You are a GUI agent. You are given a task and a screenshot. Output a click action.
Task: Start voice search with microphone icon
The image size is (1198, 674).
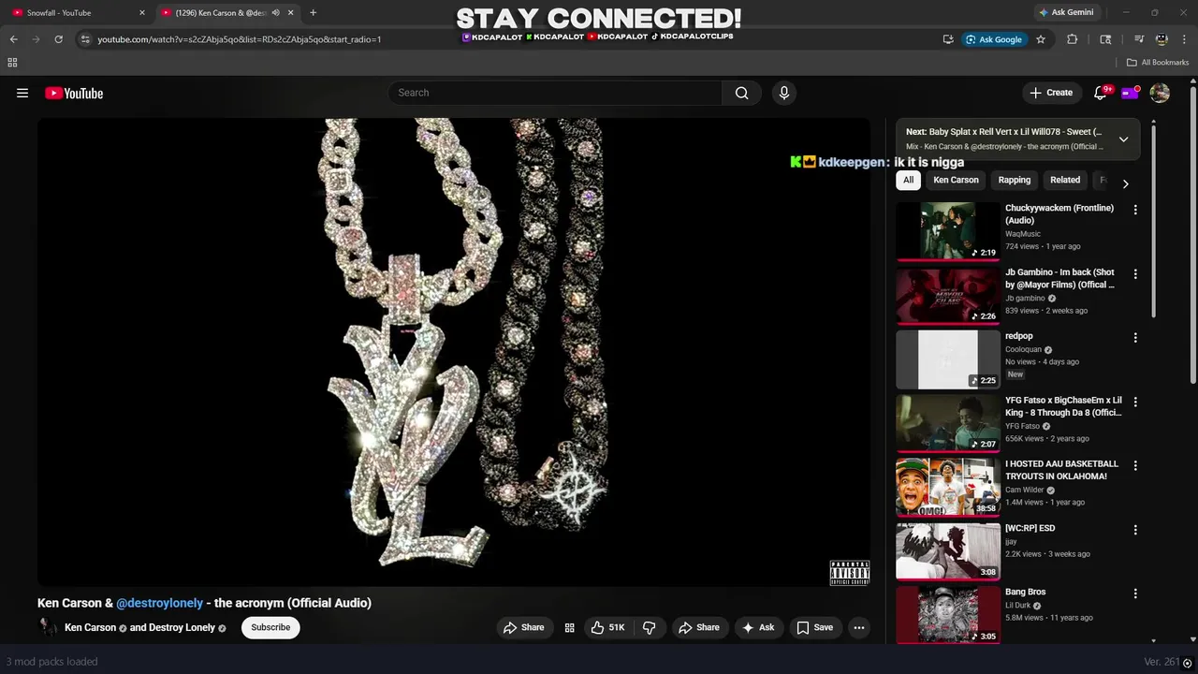click(x=784, y=93)
